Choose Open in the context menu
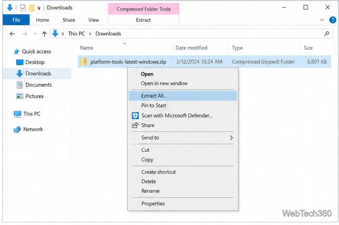 (183, 74)
